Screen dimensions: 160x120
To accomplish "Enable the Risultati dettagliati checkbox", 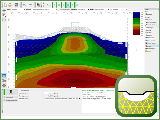I will pos(58,10).
